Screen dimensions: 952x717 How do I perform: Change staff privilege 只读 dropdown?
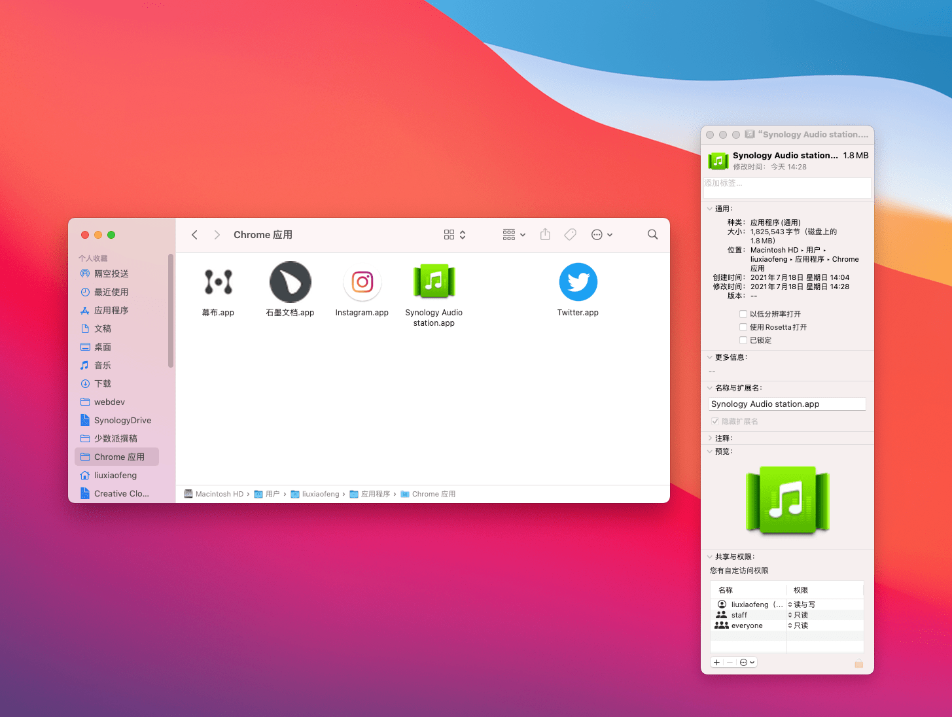point(798,615)
